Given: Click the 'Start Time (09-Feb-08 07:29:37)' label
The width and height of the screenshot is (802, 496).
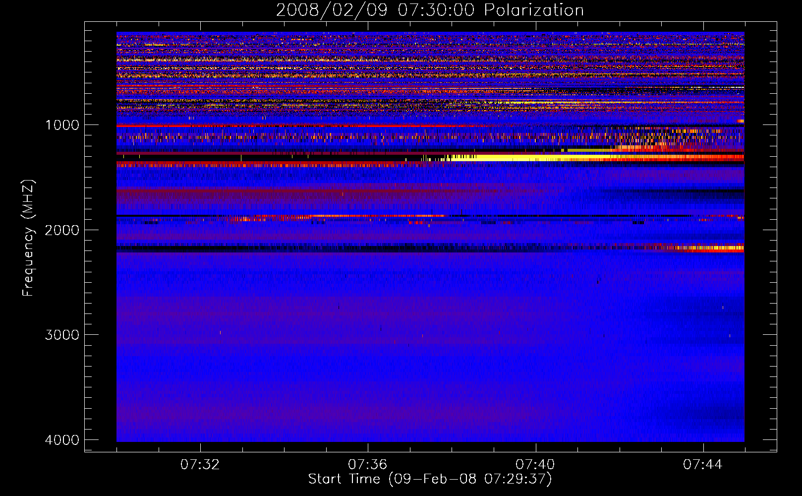Looking at the screenshot, I should click(430, 479).
